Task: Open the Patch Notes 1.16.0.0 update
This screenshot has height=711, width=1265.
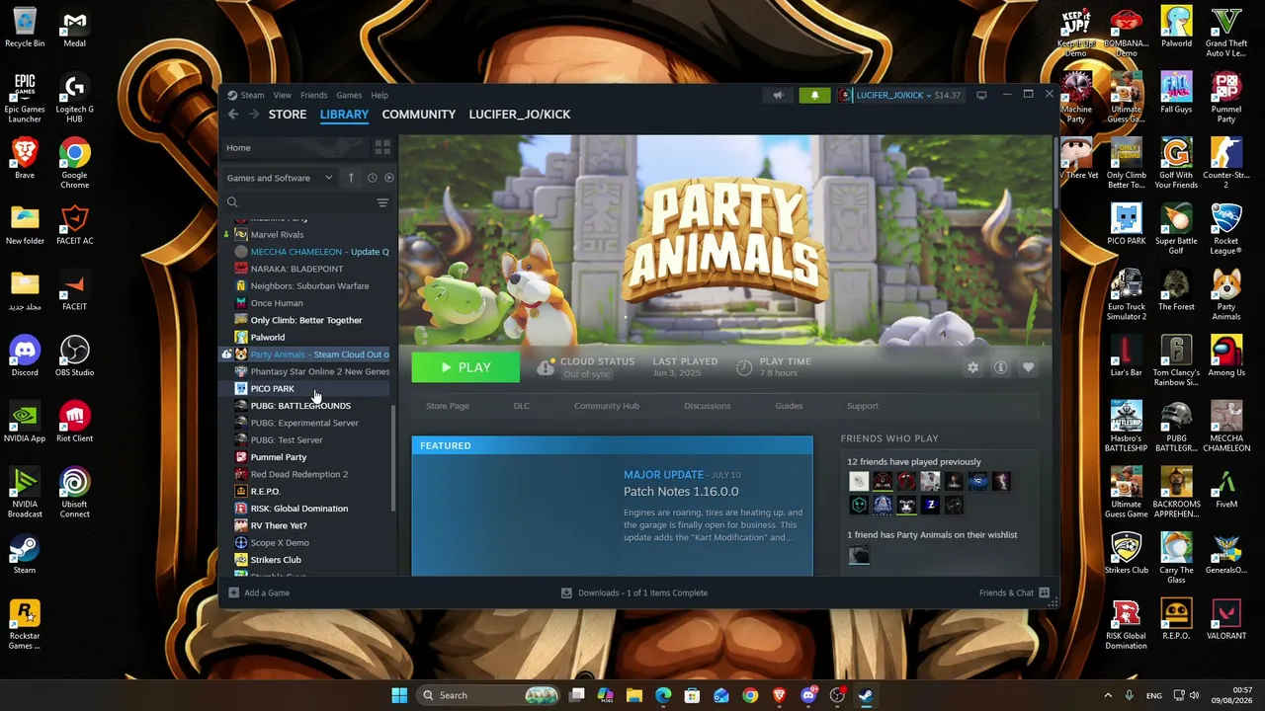Action: pyautogui.click(x=681, y=492)
